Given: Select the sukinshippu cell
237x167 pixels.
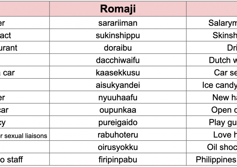Looking at the screenshot, I should tap(118, 35).
